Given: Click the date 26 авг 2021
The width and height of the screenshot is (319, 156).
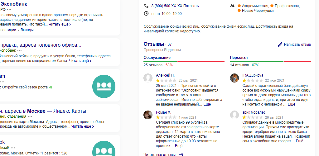Looking at the screenshot, I should pyautogui.click(x=274, y=117).
